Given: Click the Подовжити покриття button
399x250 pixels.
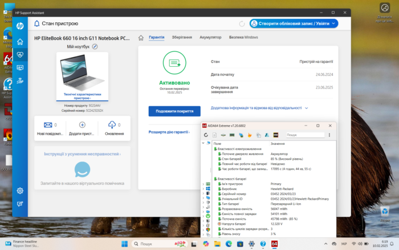Looking at the screenshot, I should coord(174,111).
